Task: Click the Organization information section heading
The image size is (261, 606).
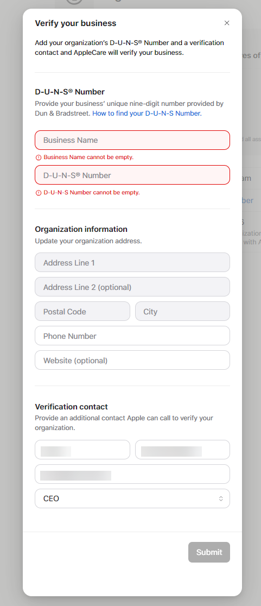Action: point(81,229)
